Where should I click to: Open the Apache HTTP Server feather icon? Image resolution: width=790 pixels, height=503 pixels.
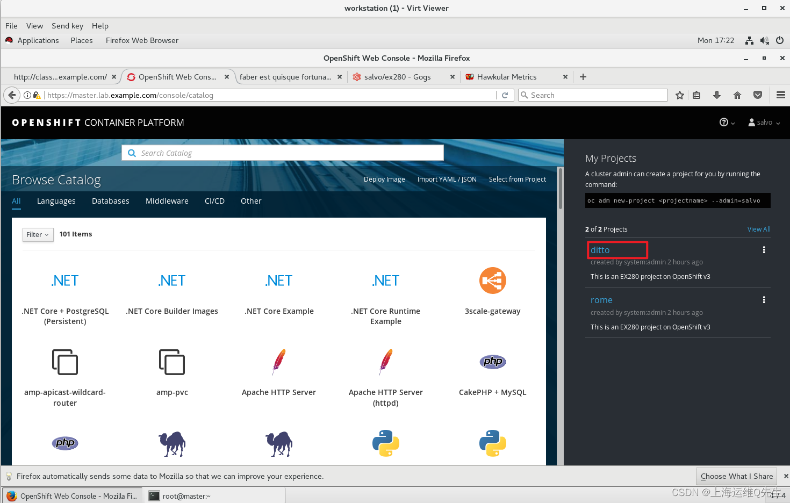(279, 362)
